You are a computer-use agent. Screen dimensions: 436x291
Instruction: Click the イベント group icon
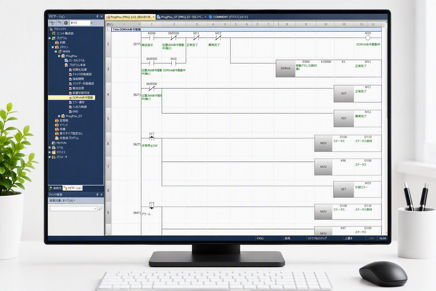tap(57, 125)
